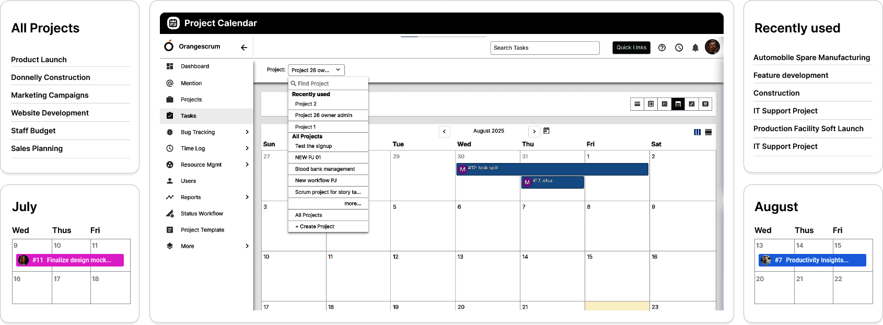Switch to the Kanban board view icon

pyautogui.click(x=665, y=104)
